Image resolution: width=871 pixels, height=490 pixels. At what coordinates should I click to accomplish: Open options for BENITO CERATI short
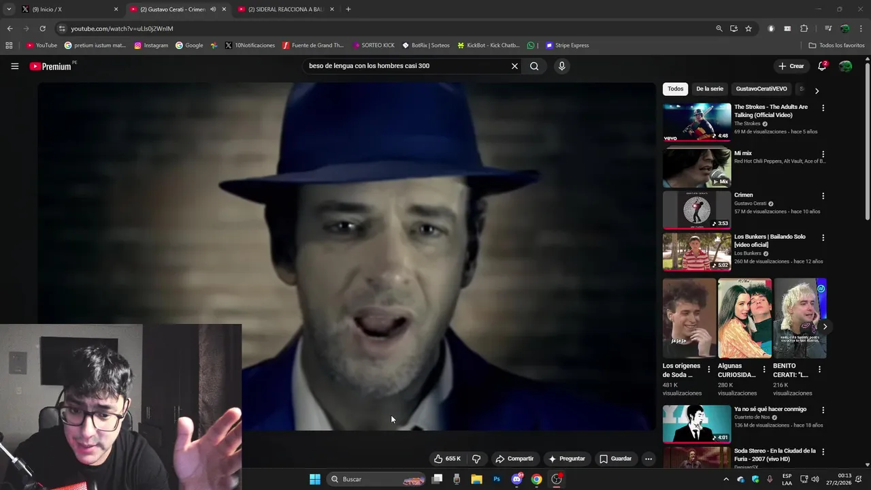click(x=819, y=369)
